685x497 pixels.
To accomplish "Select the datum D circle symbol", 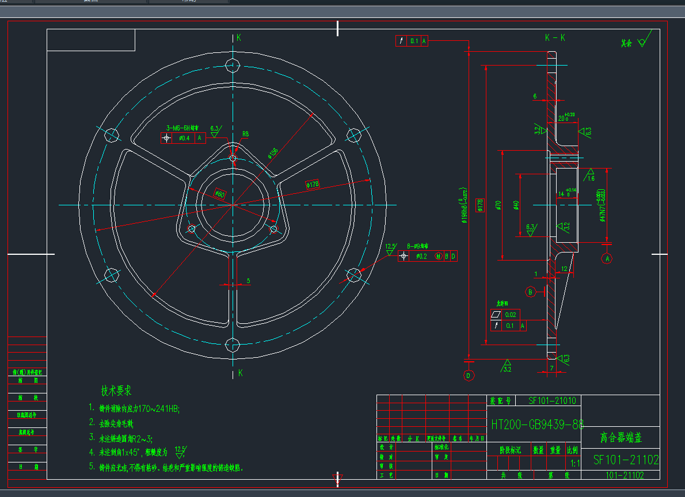I will (x=469, y=376).
